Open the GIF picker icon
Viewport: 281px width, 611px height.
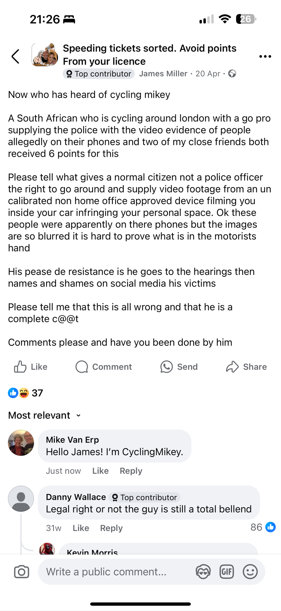click(226, 572)
